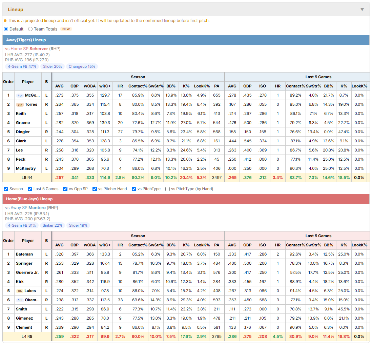Toggle the vs PitchType checkbox
The width and height of the screenshot is (372, 345).
click(134, 189)
